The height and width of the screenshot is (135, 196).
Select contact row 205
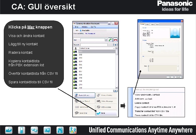pos(94,65)
